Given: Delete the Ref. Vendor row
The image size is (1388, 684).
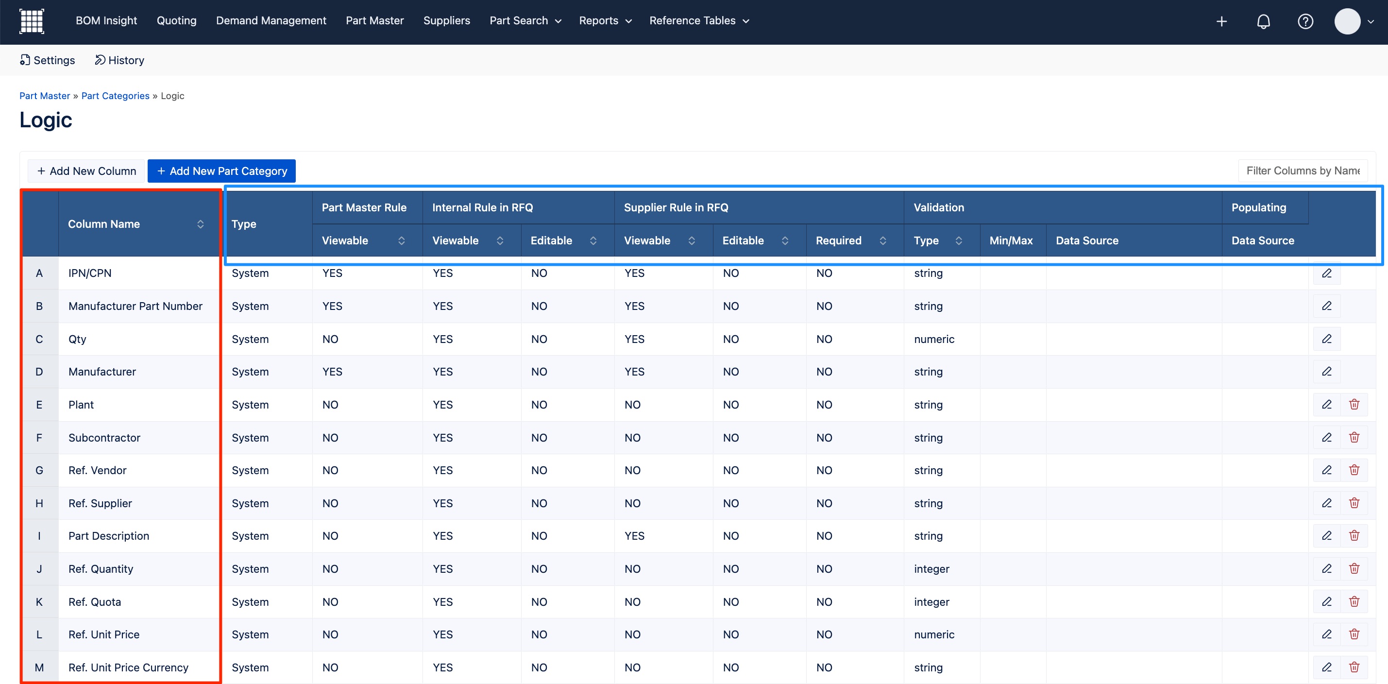Looking at the screenshot, I should pos(1354,470).
